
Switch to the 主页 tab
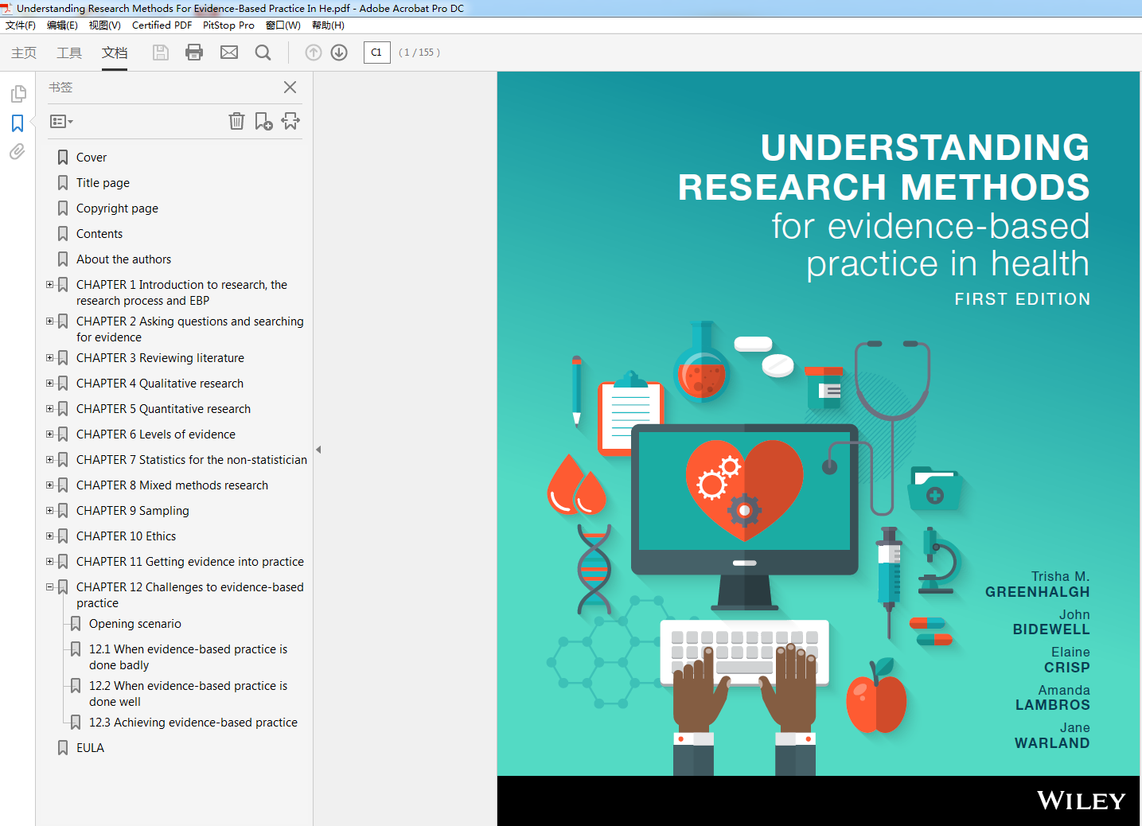pos(24,53)
